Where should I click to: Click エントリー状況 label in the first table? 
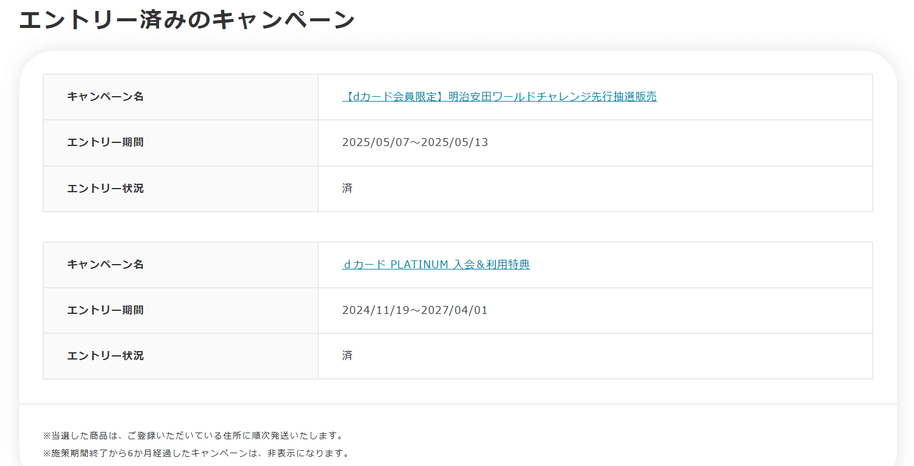[x=105, y=189]
